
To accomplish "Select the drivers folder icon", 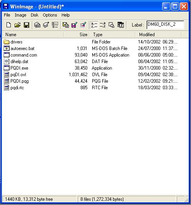I will [7, 42].
